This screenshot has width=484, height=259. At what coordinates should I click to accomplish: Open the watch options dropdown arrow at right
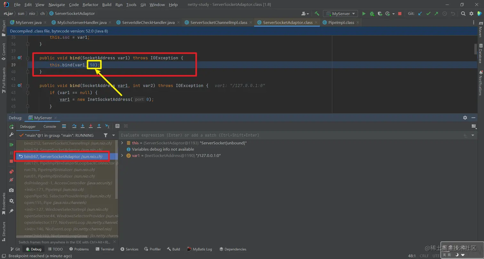click(473, 135)
